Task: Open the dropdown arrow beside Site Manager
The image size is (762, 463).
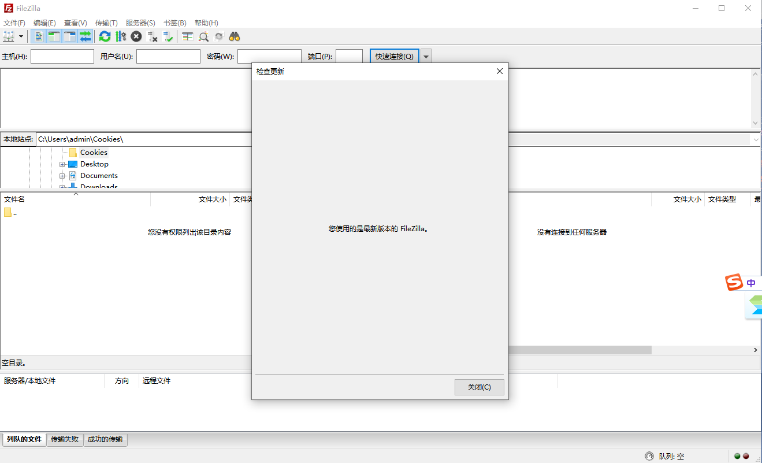Action: (21, 36)
